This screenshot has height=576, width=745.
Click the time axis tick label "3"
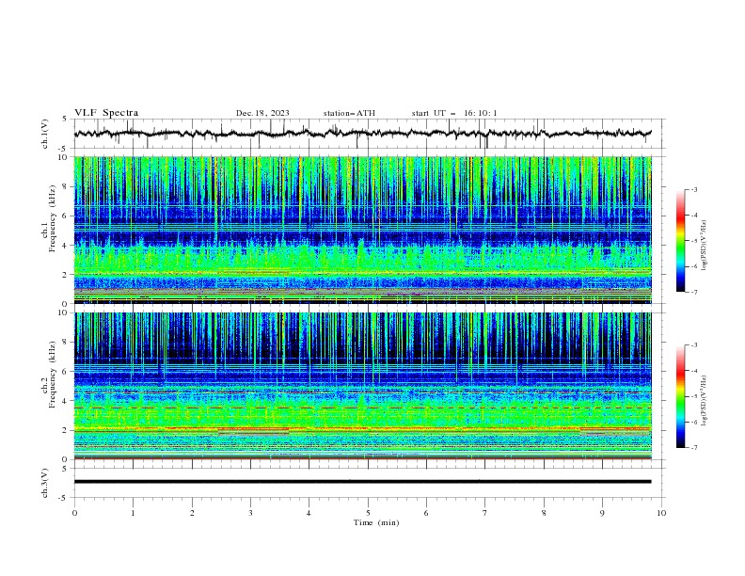[250, 513]
